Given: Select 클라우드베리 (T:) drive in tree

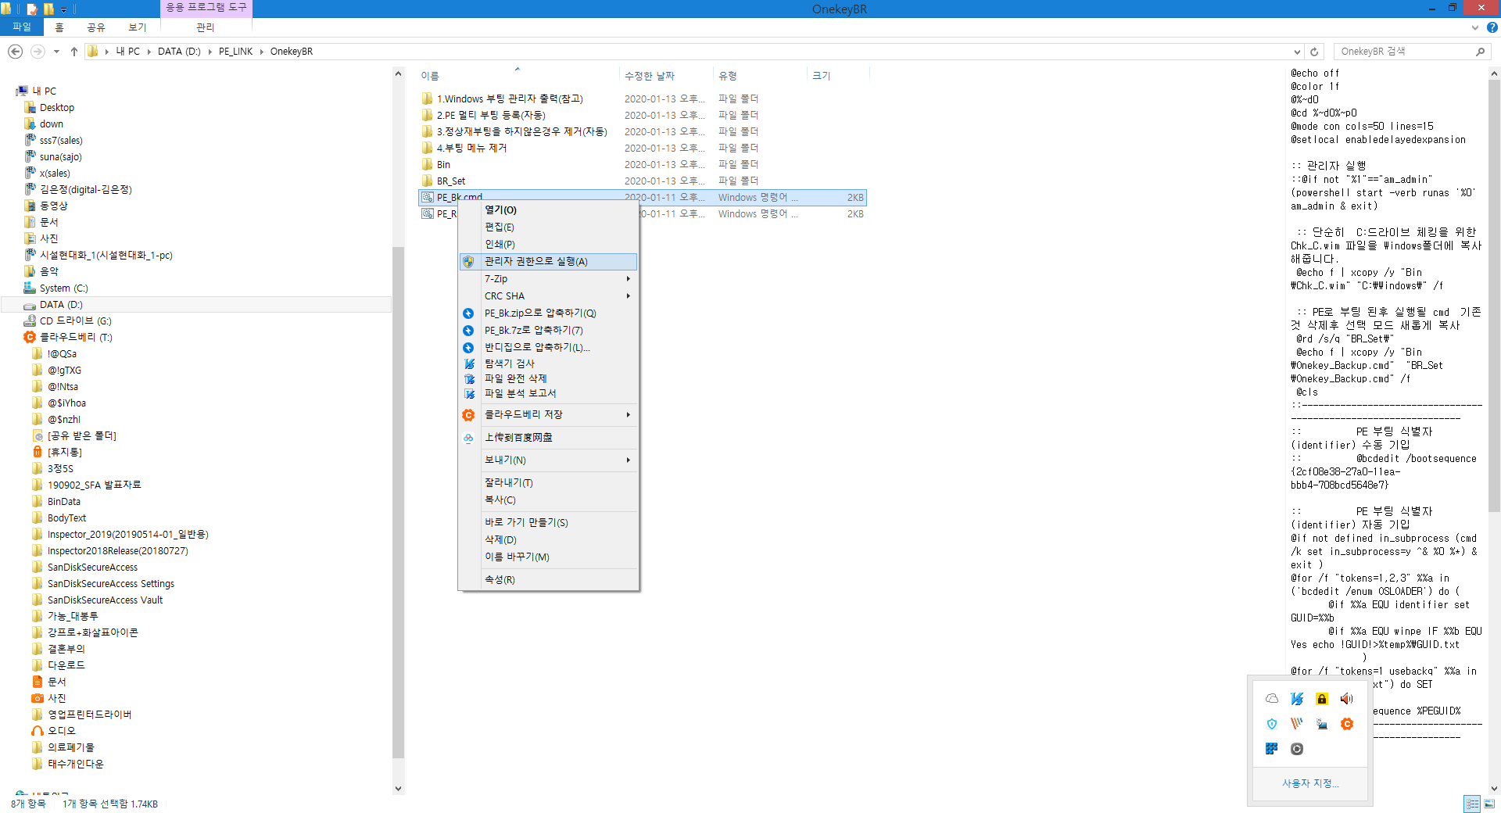Looking at the screenshot, I should pos(76,338).
